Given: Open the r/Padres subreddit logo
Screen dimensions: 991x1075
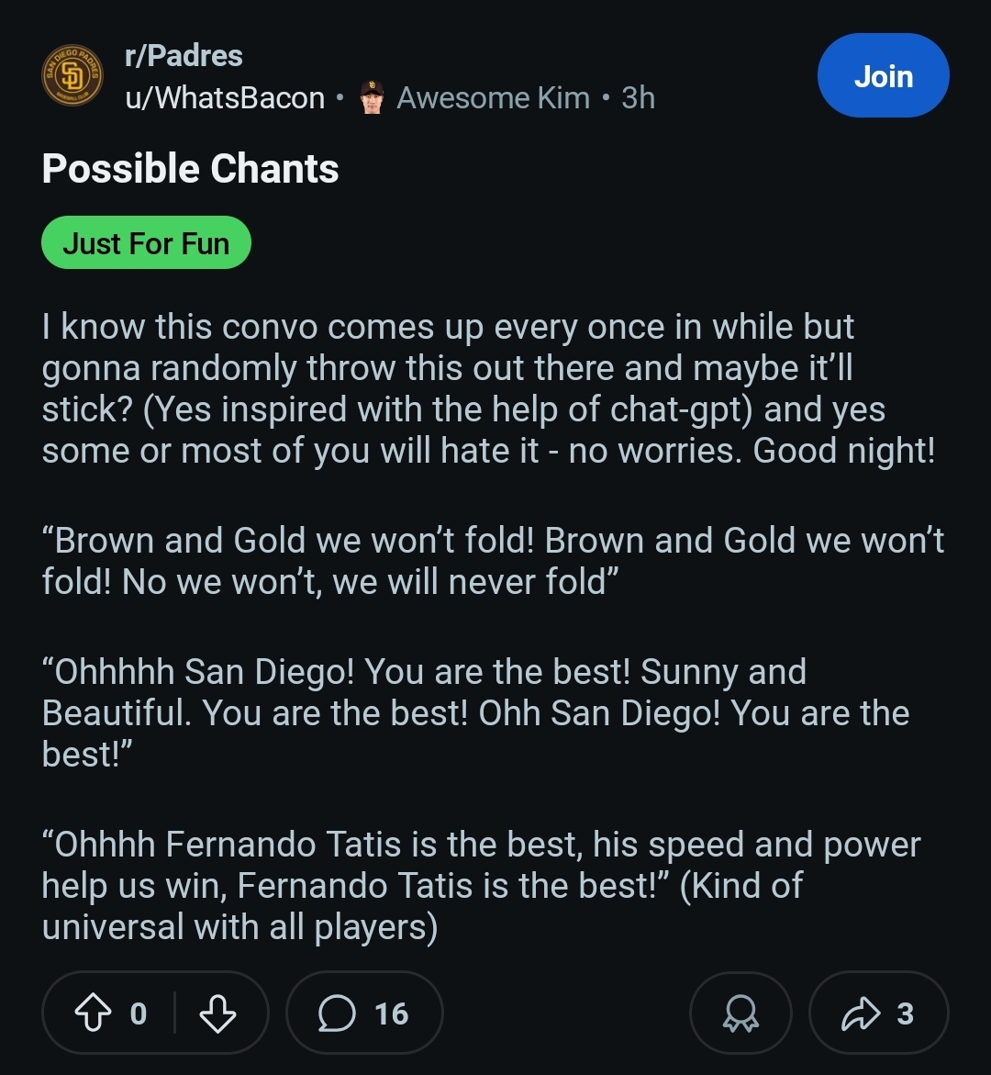Looking at the screenshot, I should click(72, 75).
